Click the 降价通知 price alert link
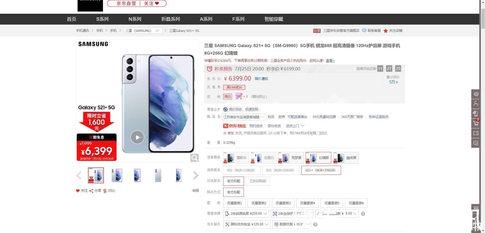This screenshot has width=485, height=233. 261,79
